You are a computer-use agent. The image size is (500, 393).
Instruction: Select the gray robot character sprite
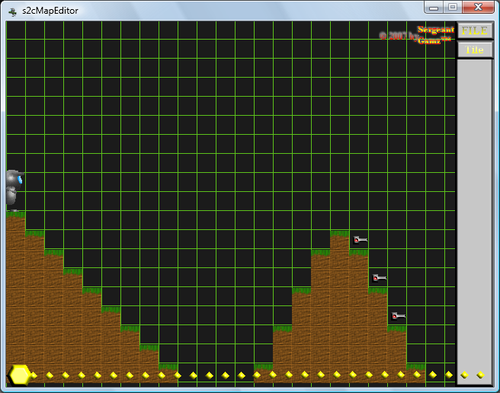14,190
